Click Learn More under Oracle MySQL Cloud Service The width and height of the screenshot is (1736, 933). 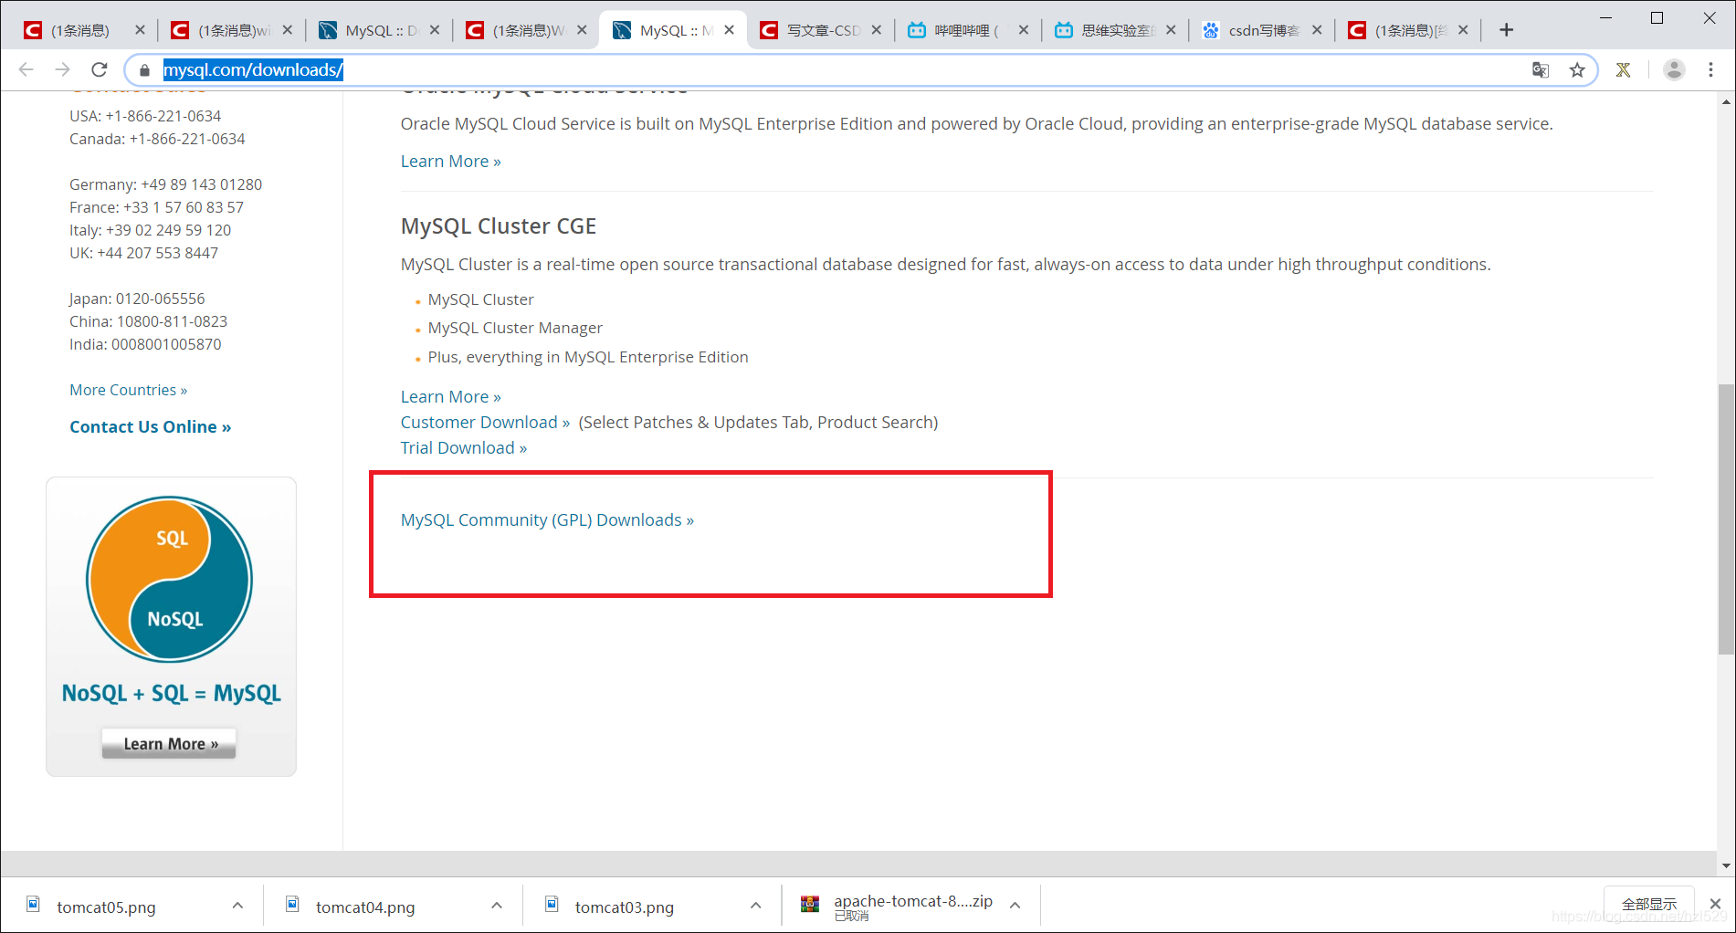[x=450, y=161]
